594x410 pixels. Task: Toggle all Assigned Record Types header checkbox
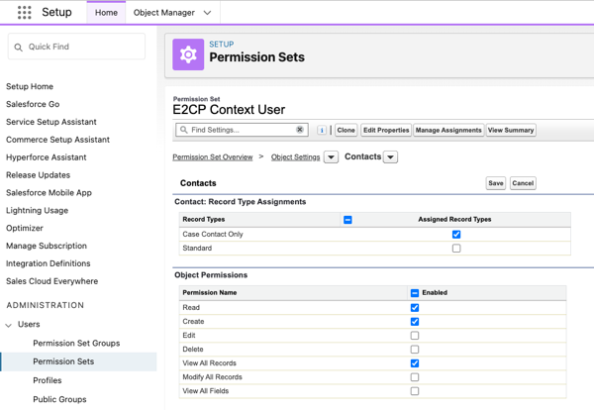[347, 220]
